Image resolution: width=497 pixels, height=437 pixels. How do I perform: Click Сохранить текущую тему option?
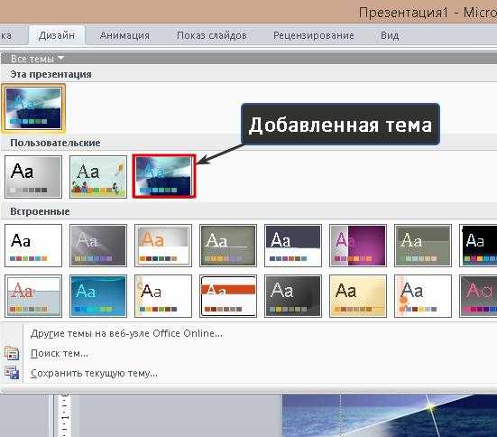tap(94, 373)
